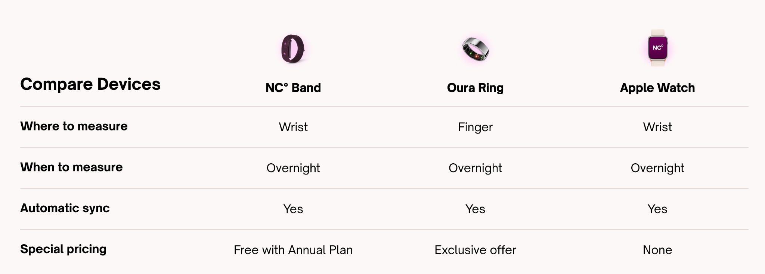Click Finger in the Oura Ring column

pos(475,127)
